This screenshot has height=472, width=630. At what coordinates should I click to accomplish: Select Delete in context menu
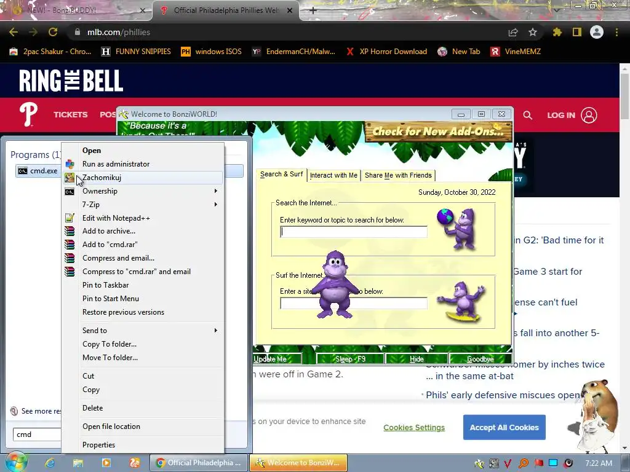pyautogui.click(x=143, y=408)
